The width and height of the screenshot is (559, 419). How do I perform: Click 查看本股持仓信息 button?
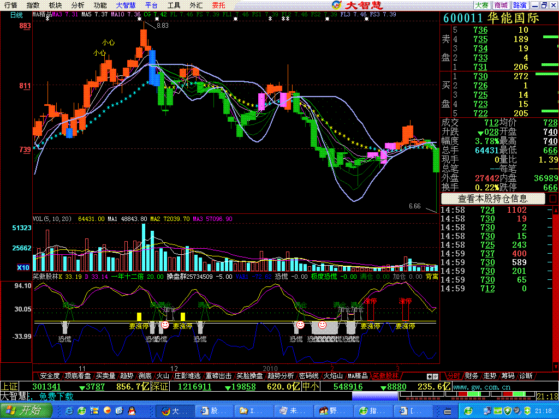493,199
